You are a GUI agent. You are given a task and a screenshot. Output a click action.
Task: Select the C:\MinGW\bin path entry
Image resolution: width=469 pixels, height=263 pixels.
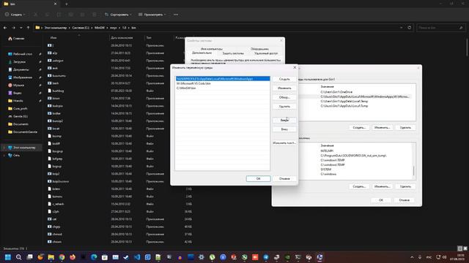click(x=223, y=88)
